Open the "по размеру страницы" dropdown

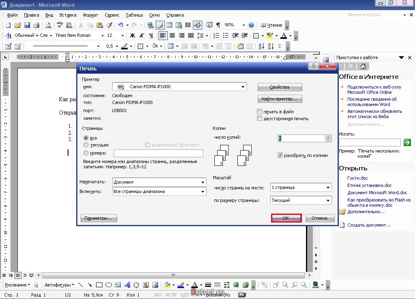pos(328,200)
